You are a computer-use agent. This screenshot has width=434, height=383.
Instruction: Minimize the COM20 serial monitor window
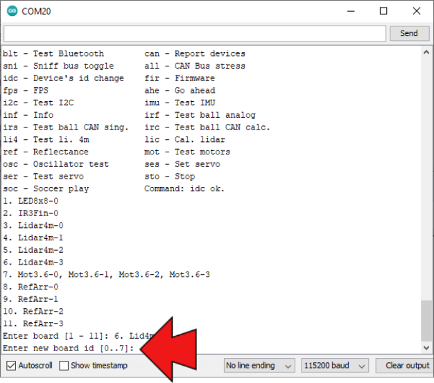point(351,11)
